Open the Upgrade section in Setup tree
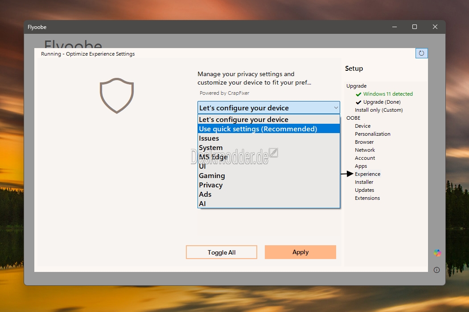This screenshot has height=312, width=469. click(356, 86)
